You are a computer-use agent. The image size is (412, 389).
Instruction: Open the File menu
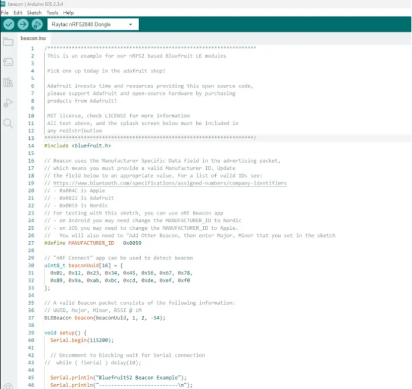click(x=5, y=12)
